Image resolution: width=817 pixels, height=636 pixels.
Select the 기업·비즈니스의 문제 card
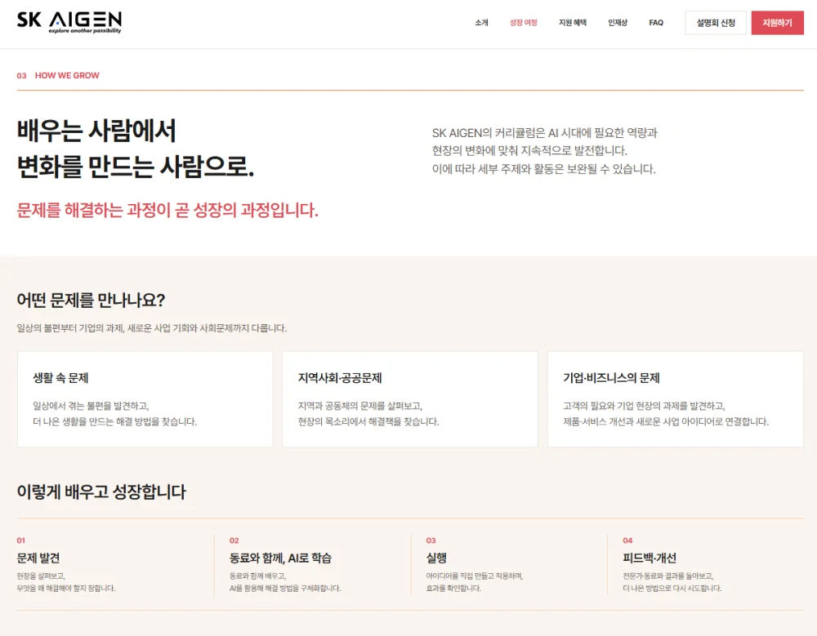coord(676,399)
